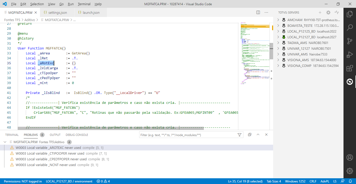This screenshot has height=184, width=356.
Task: Click the VS Code logo icon
Action: click(x=4, y=4)
